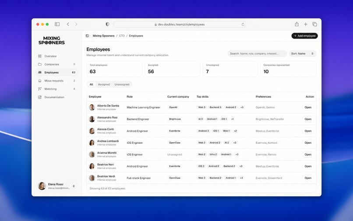Click the Overview grid icon
Viewport: 353px width, 221px height.
click(x=40, y=56)
